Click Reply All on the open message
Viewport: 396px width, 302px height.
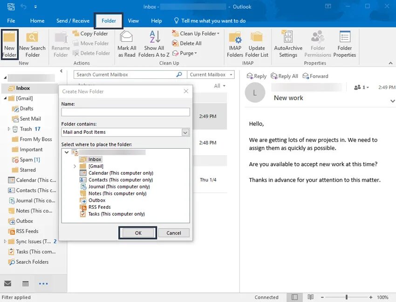285,75
